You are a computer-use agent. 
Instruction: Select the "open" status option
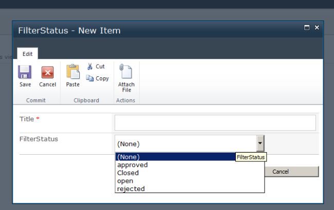pyautogui.click(x=125, y=181)
